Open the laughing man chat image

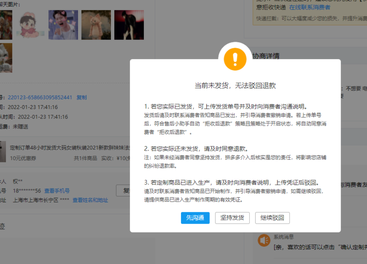(63, 25)
